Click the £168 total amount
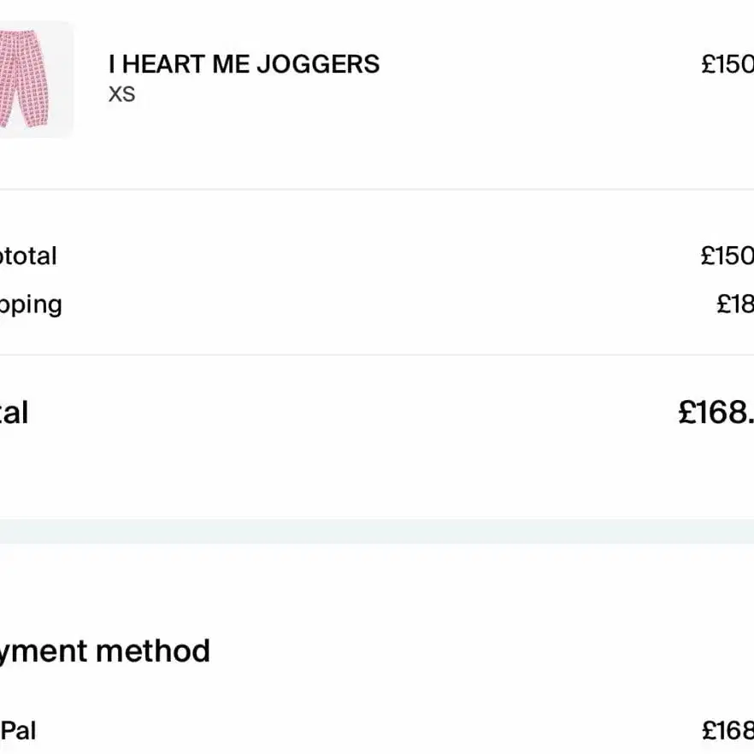 click(716, 413)
